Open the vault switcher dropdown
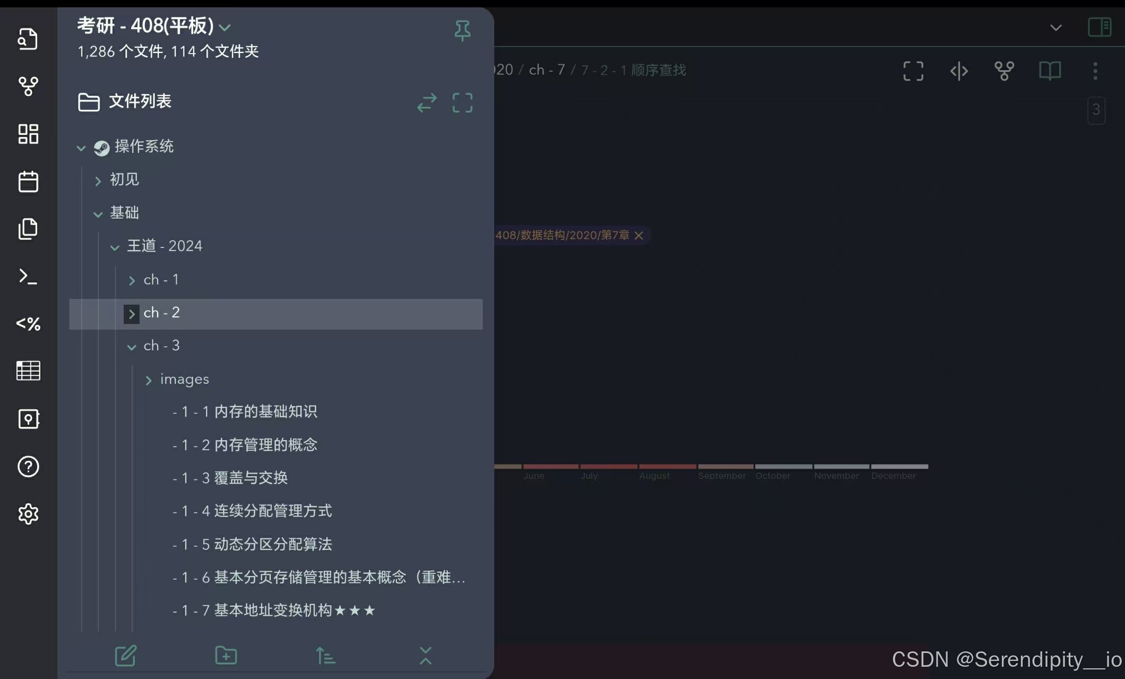Image resolution: width=1125 pixels, height=679 pixels. (x=225, y=27)
